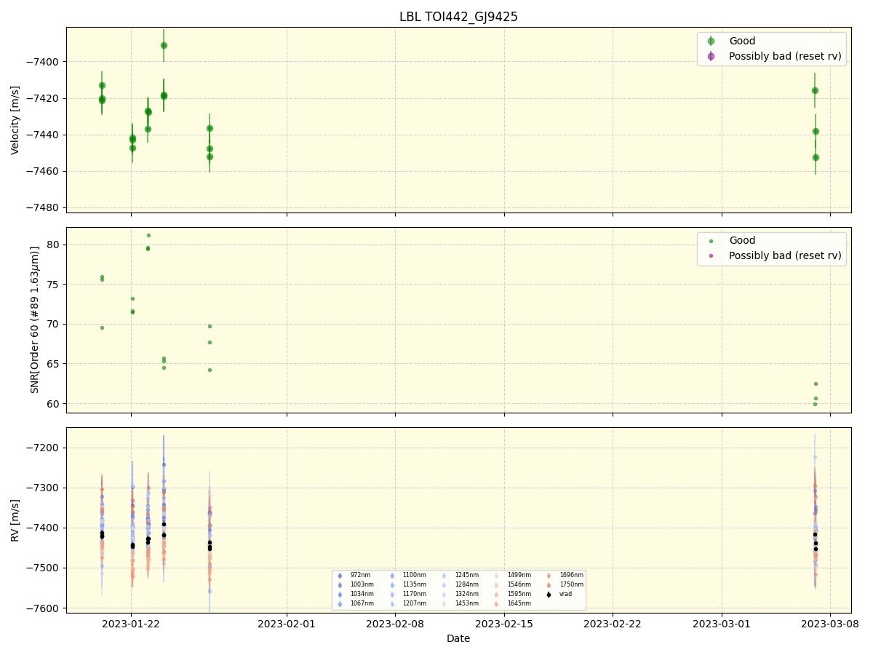Click the 1696nm legend marker
The image size is (873, 655).
549,576
